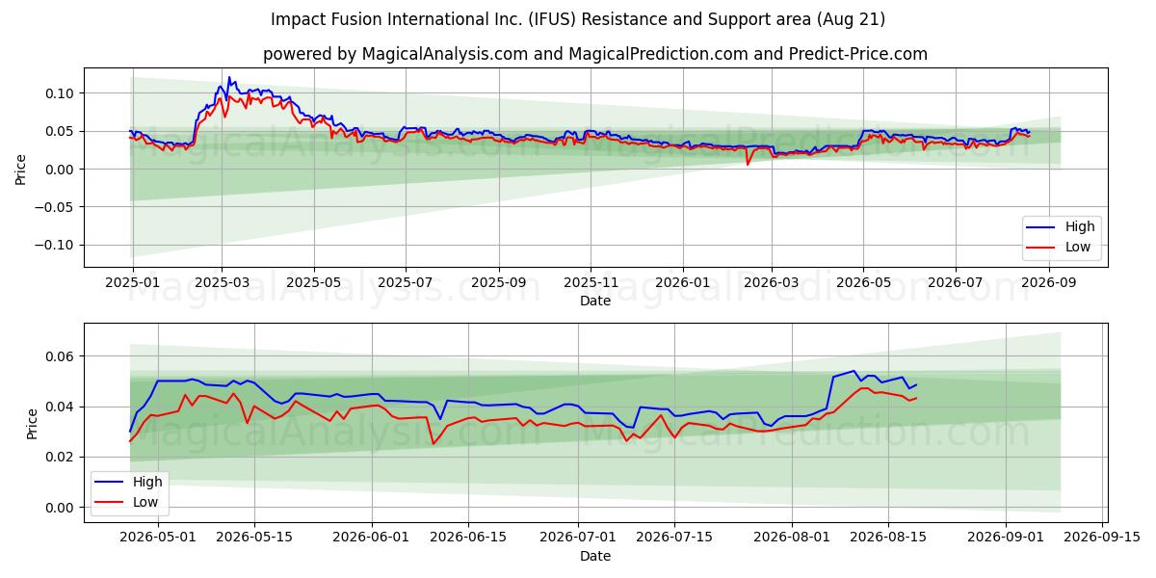Click the '2026-06-15' tick label on bottom chart

pos(469,538)
